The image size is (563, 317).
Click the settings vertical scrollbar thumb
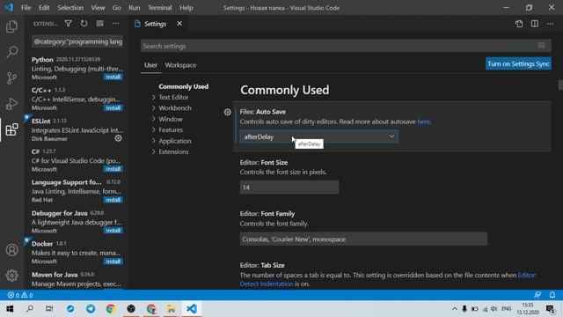point(560,85)
